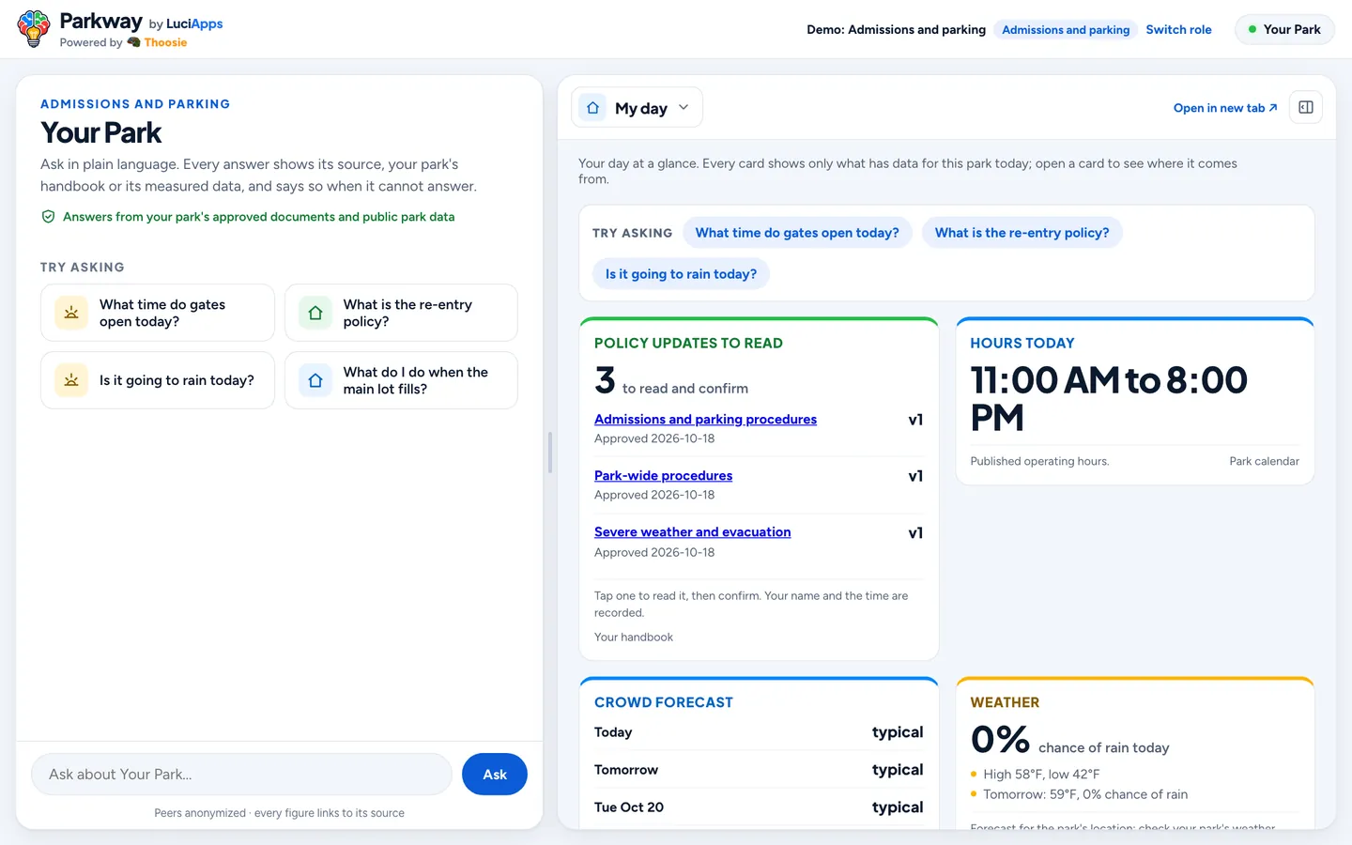Click the 'Park calendar' source text

click(1264, 461)
